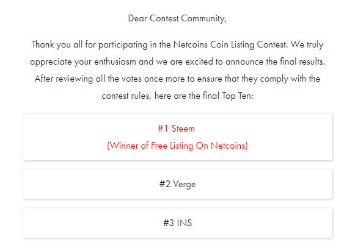The image size is (355, 245).
Task: Click the Thank you all opening words
Action: pyautogui.click(x=57, y=44)
